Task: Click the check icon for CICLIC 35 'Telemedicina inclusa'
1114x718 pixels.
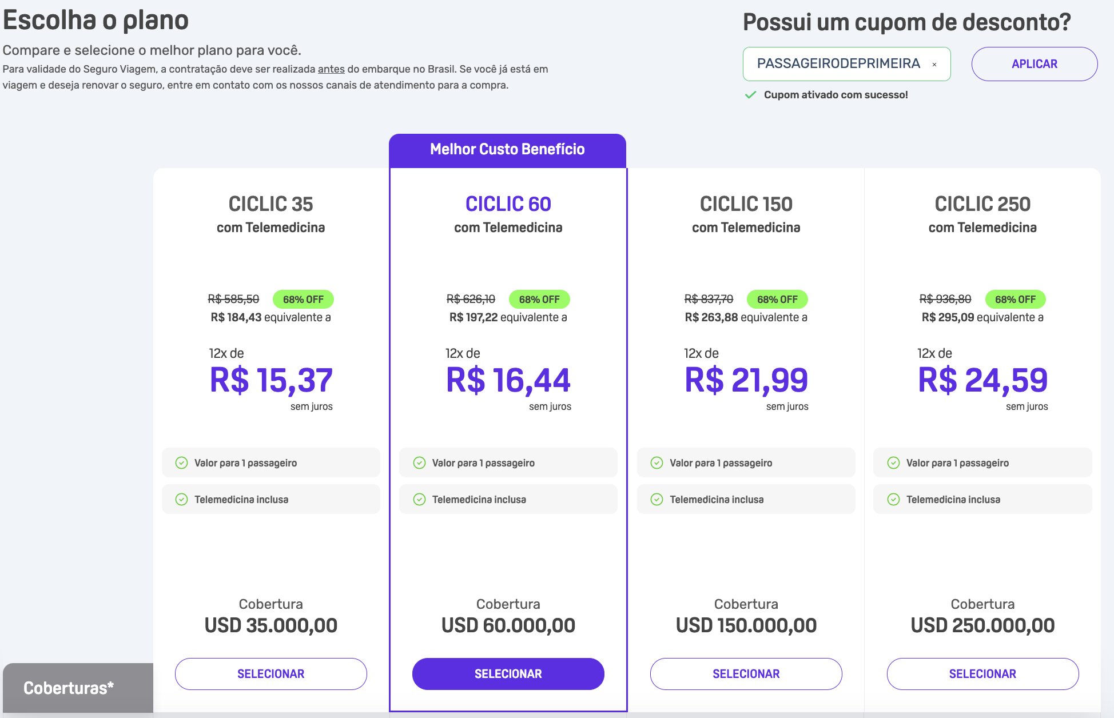Action: click(x=181, y=500)
